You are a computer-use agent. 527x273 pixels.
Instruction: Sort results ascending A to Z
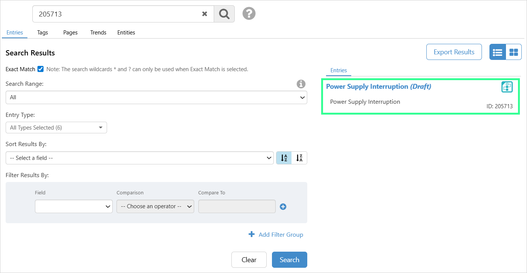[x=284, y=158]
